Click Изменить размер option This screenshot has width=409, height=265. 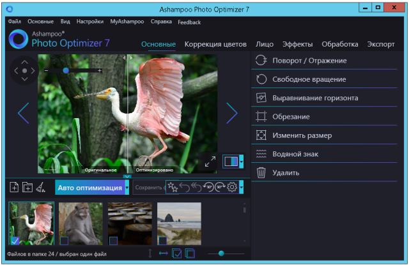(x=324, y=135)
